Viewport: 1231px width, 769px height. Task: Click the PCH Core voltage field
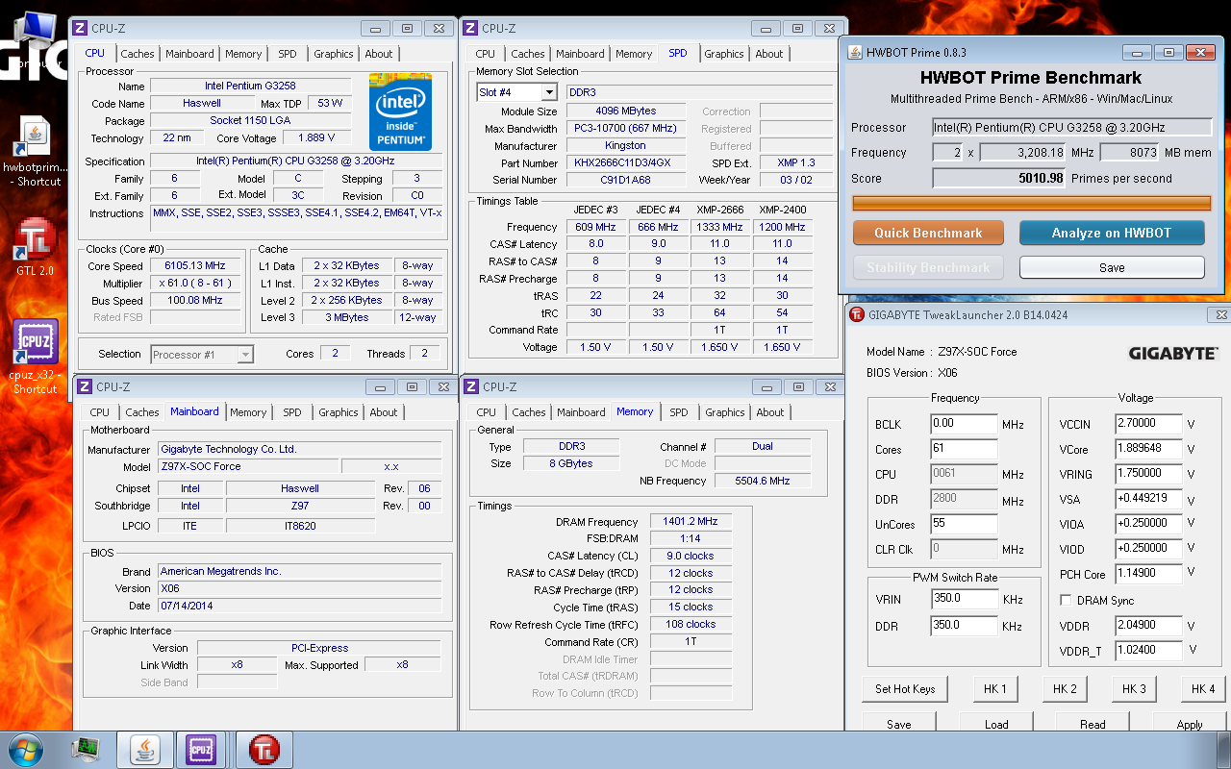click(x=1149, y=574)
